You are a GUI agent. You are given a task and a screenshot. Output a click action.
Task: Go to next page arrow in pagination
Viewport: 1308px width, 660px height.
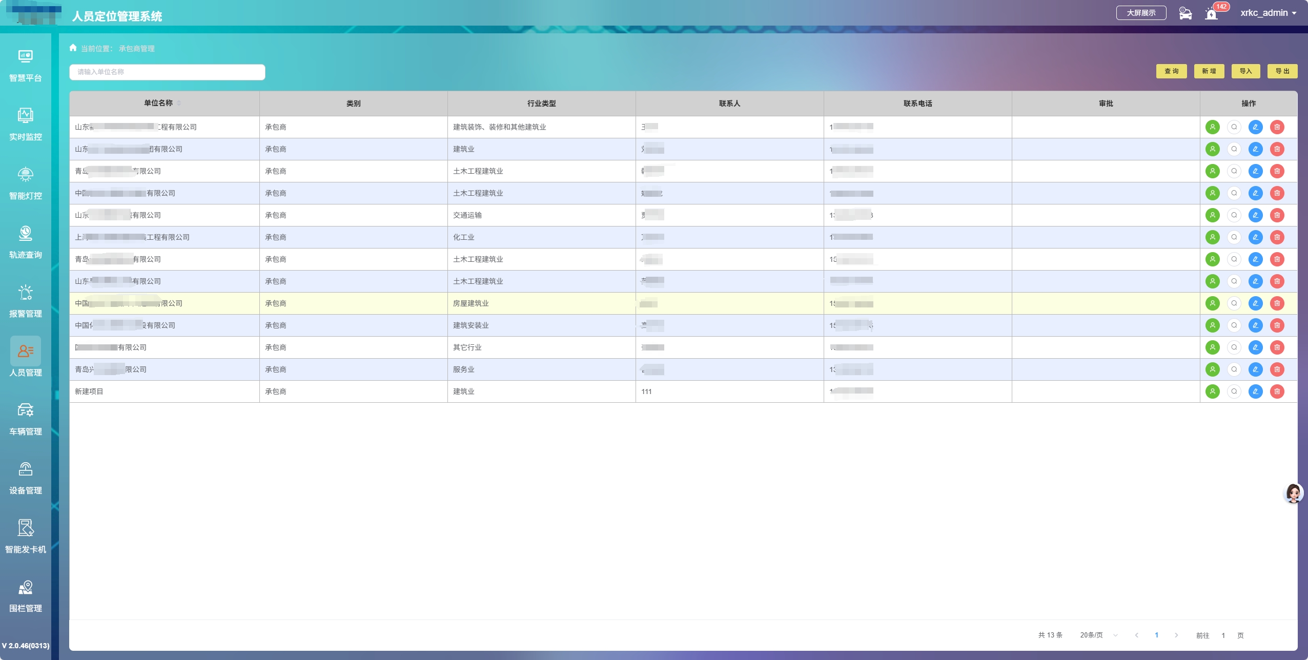(x=1176, y=635)
